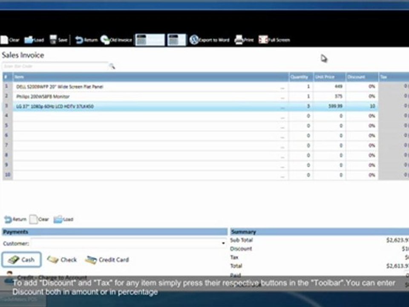Select row number 10 header

click(x=8, y=175)
